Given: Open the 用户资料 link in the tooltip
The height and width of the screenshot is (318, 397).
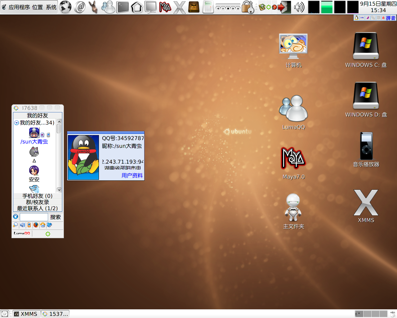Looking at the screenshot, I should [132, 175].
